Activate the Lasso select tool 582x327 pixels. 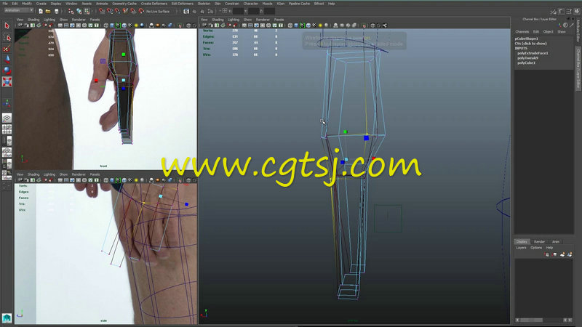[x=7, y=37]
